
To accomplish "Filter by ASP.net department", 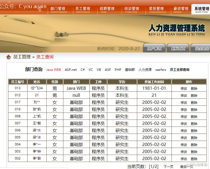I will tap(71, 70).
